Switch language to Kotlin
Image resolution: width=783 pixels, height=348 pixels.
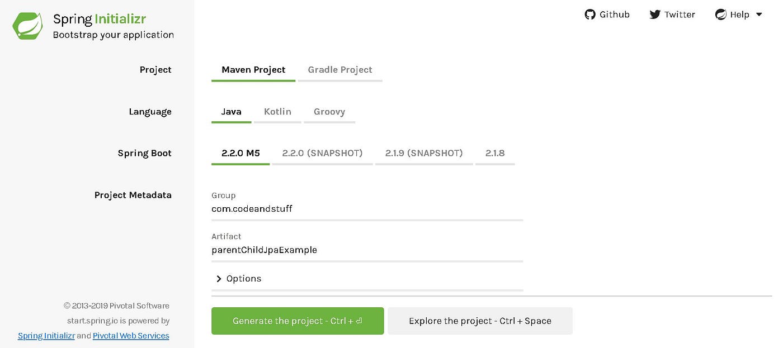point(277,111)
